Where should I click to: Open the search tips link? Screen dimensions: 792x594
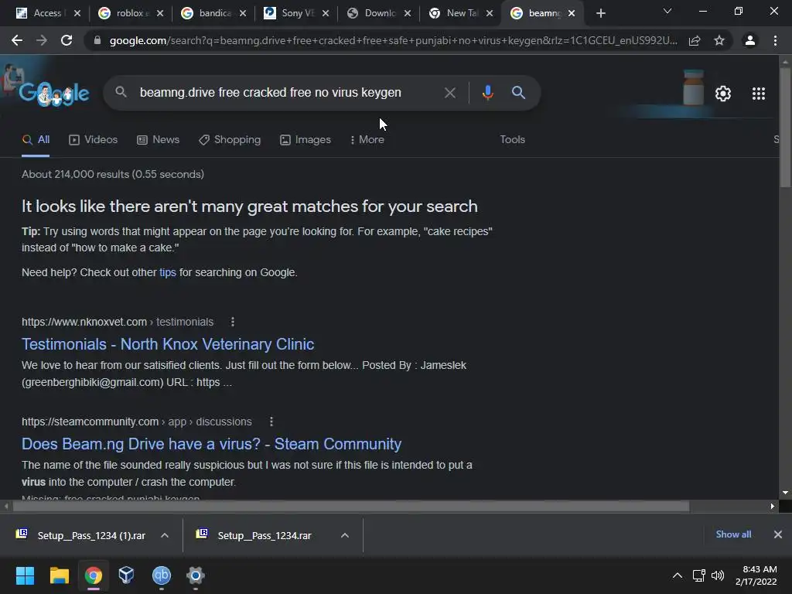pos(168,272)
